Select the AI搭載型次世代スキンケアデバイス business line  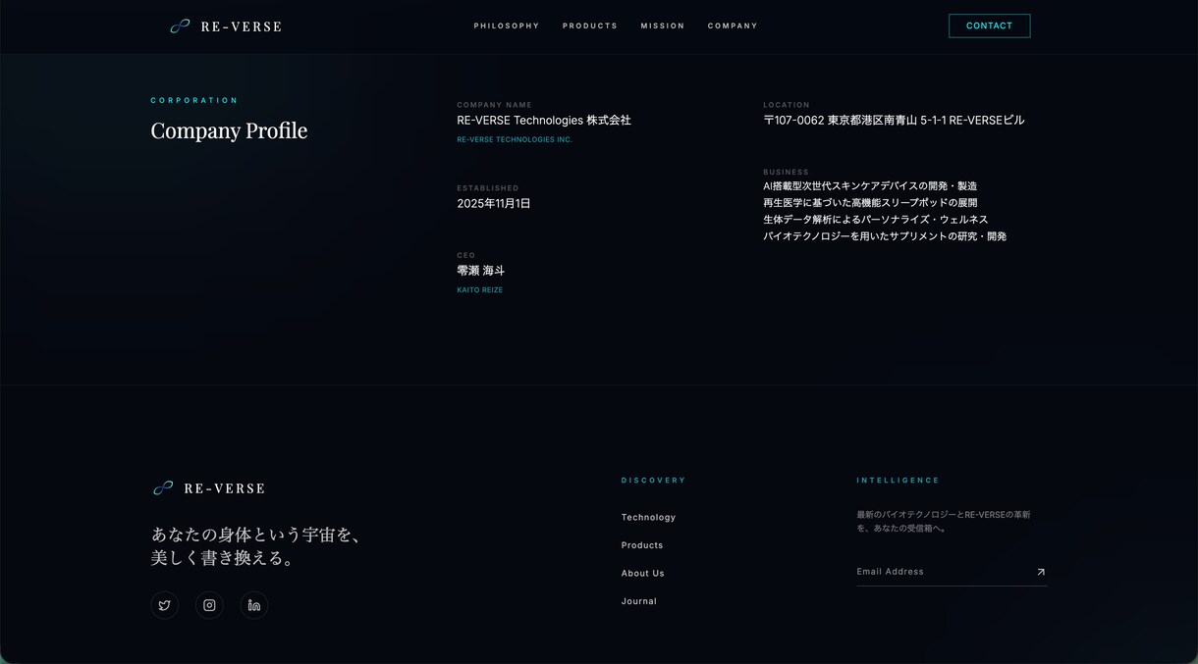click(x=870, y=186)
